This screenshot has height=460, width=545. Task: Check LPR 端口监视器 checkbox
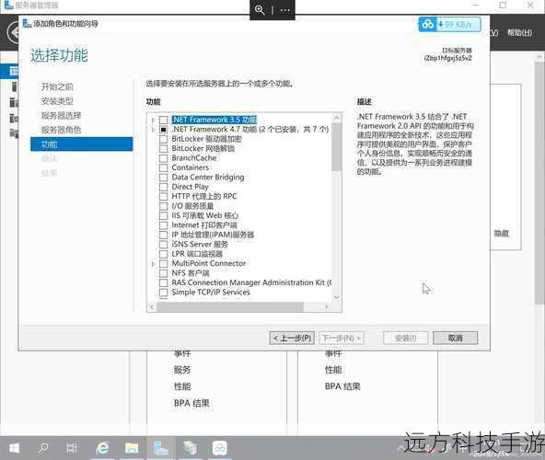click(163, 254)
